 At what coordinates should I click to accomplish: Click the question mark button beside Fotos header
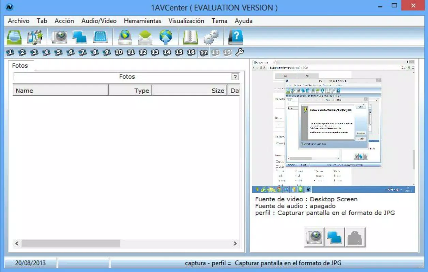point(235,77)
